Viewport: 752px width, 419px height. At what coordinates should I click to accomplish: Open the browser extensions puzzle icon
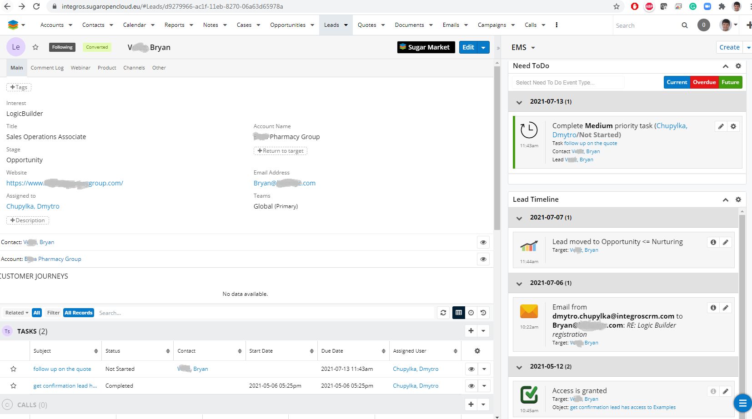[722, 6]
